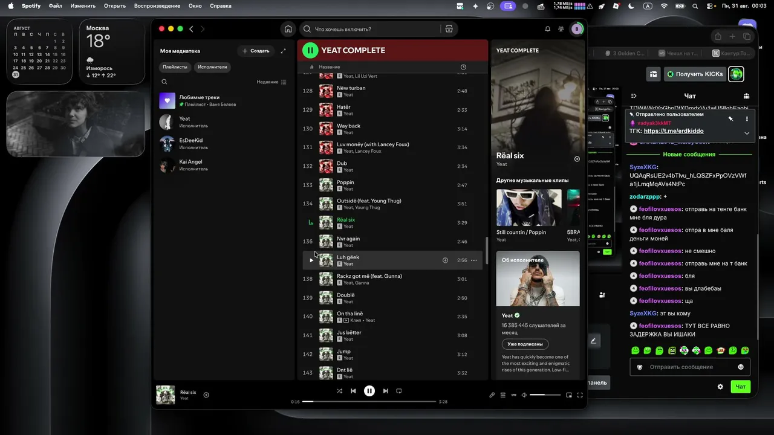This screenshot has width=774, height=435.
Task: Open the Файл menu
Action: pyautogui.click(x=56, y=6)
